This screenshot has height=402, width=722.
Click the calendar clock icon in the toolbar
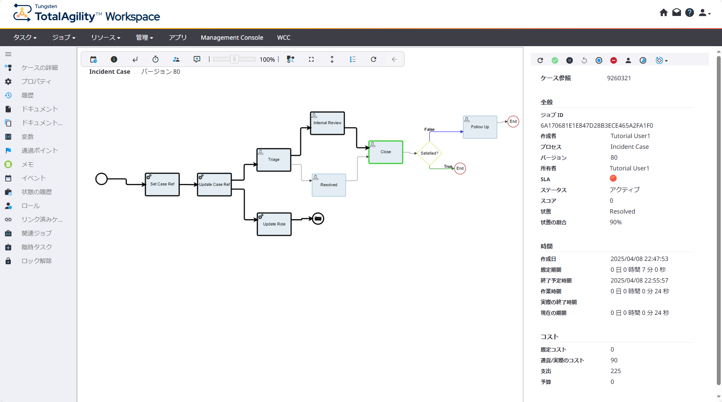coord(93,60)
